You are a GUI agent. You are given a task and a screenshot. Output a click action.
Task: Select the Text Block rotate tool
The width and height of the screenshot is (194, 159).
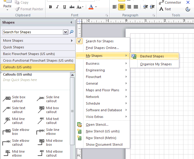click(188, 9)
